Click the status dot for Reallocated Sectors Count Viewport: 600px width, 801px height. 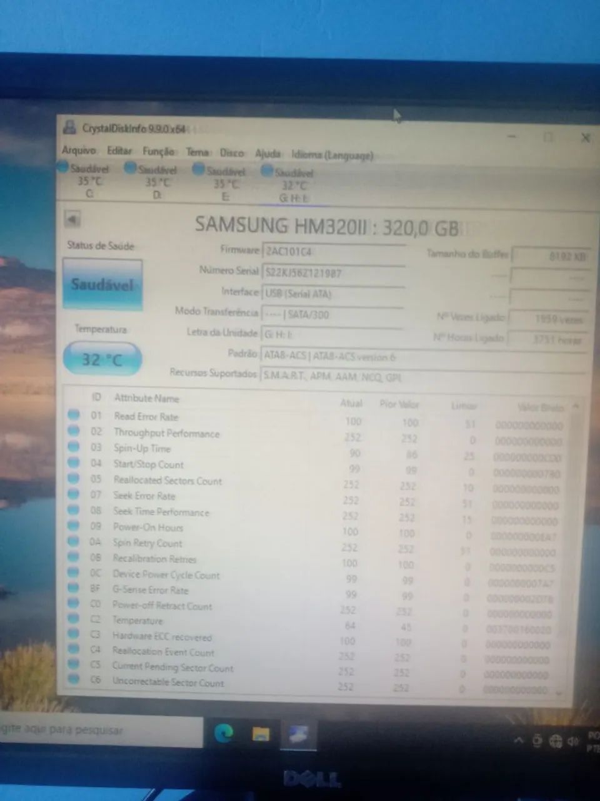coord(74,478)
